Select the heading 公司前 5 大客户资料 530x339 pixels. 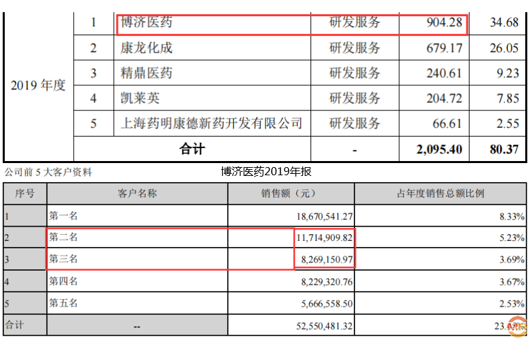tap(48, 173)
